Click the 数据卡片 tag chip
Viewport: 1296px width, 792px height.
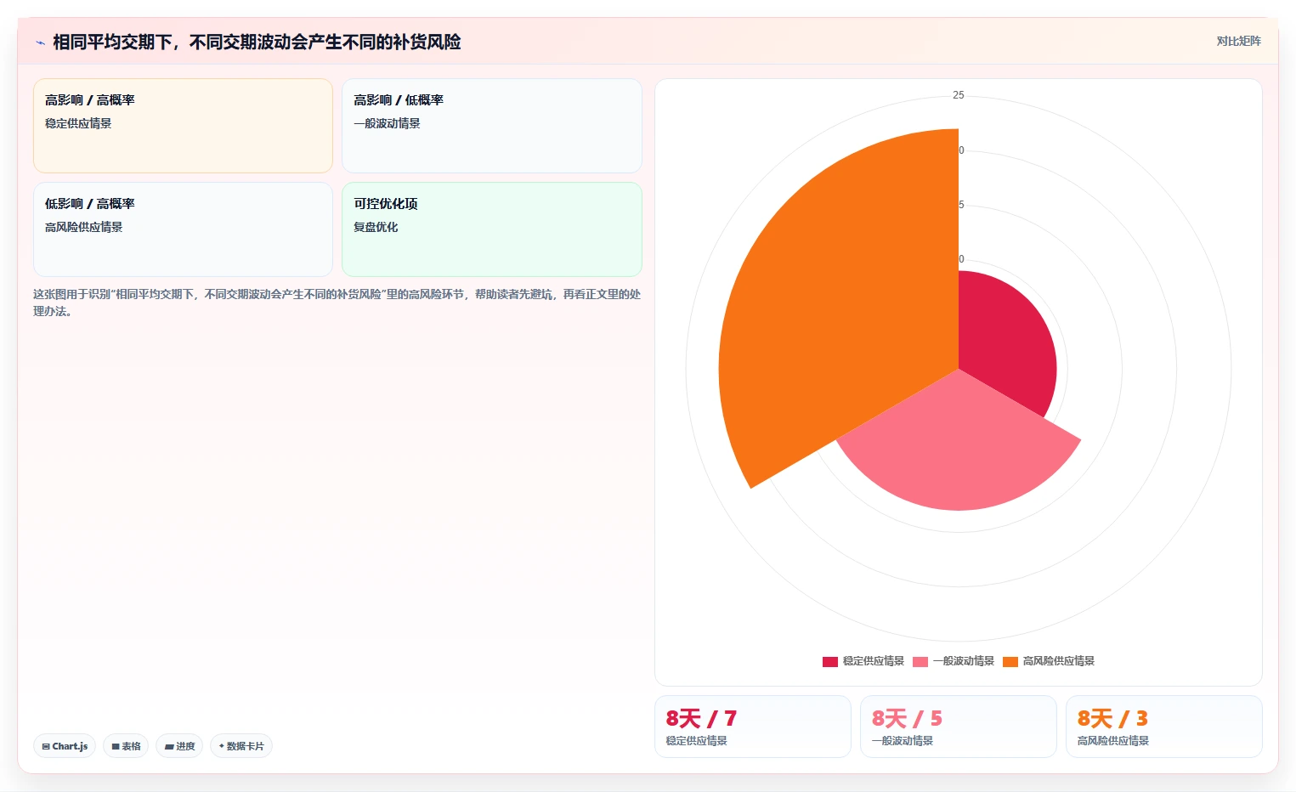241,746
